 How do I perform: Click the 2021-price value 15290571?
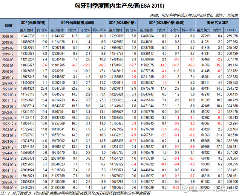click(x=117, y=170)
